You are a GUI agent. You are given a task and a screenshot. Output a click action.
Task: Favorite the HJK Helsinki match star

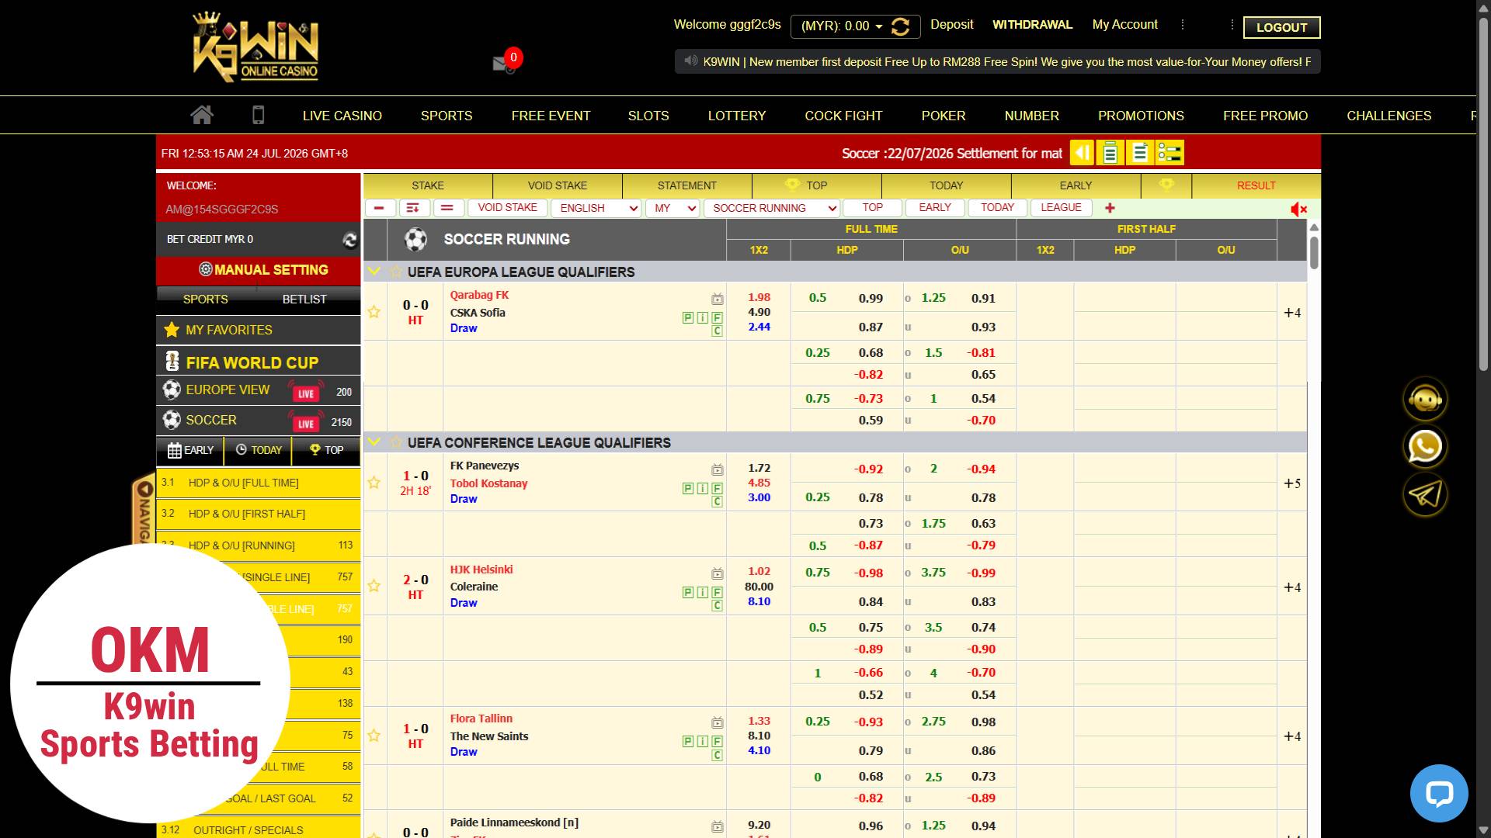tap(374, 586)
